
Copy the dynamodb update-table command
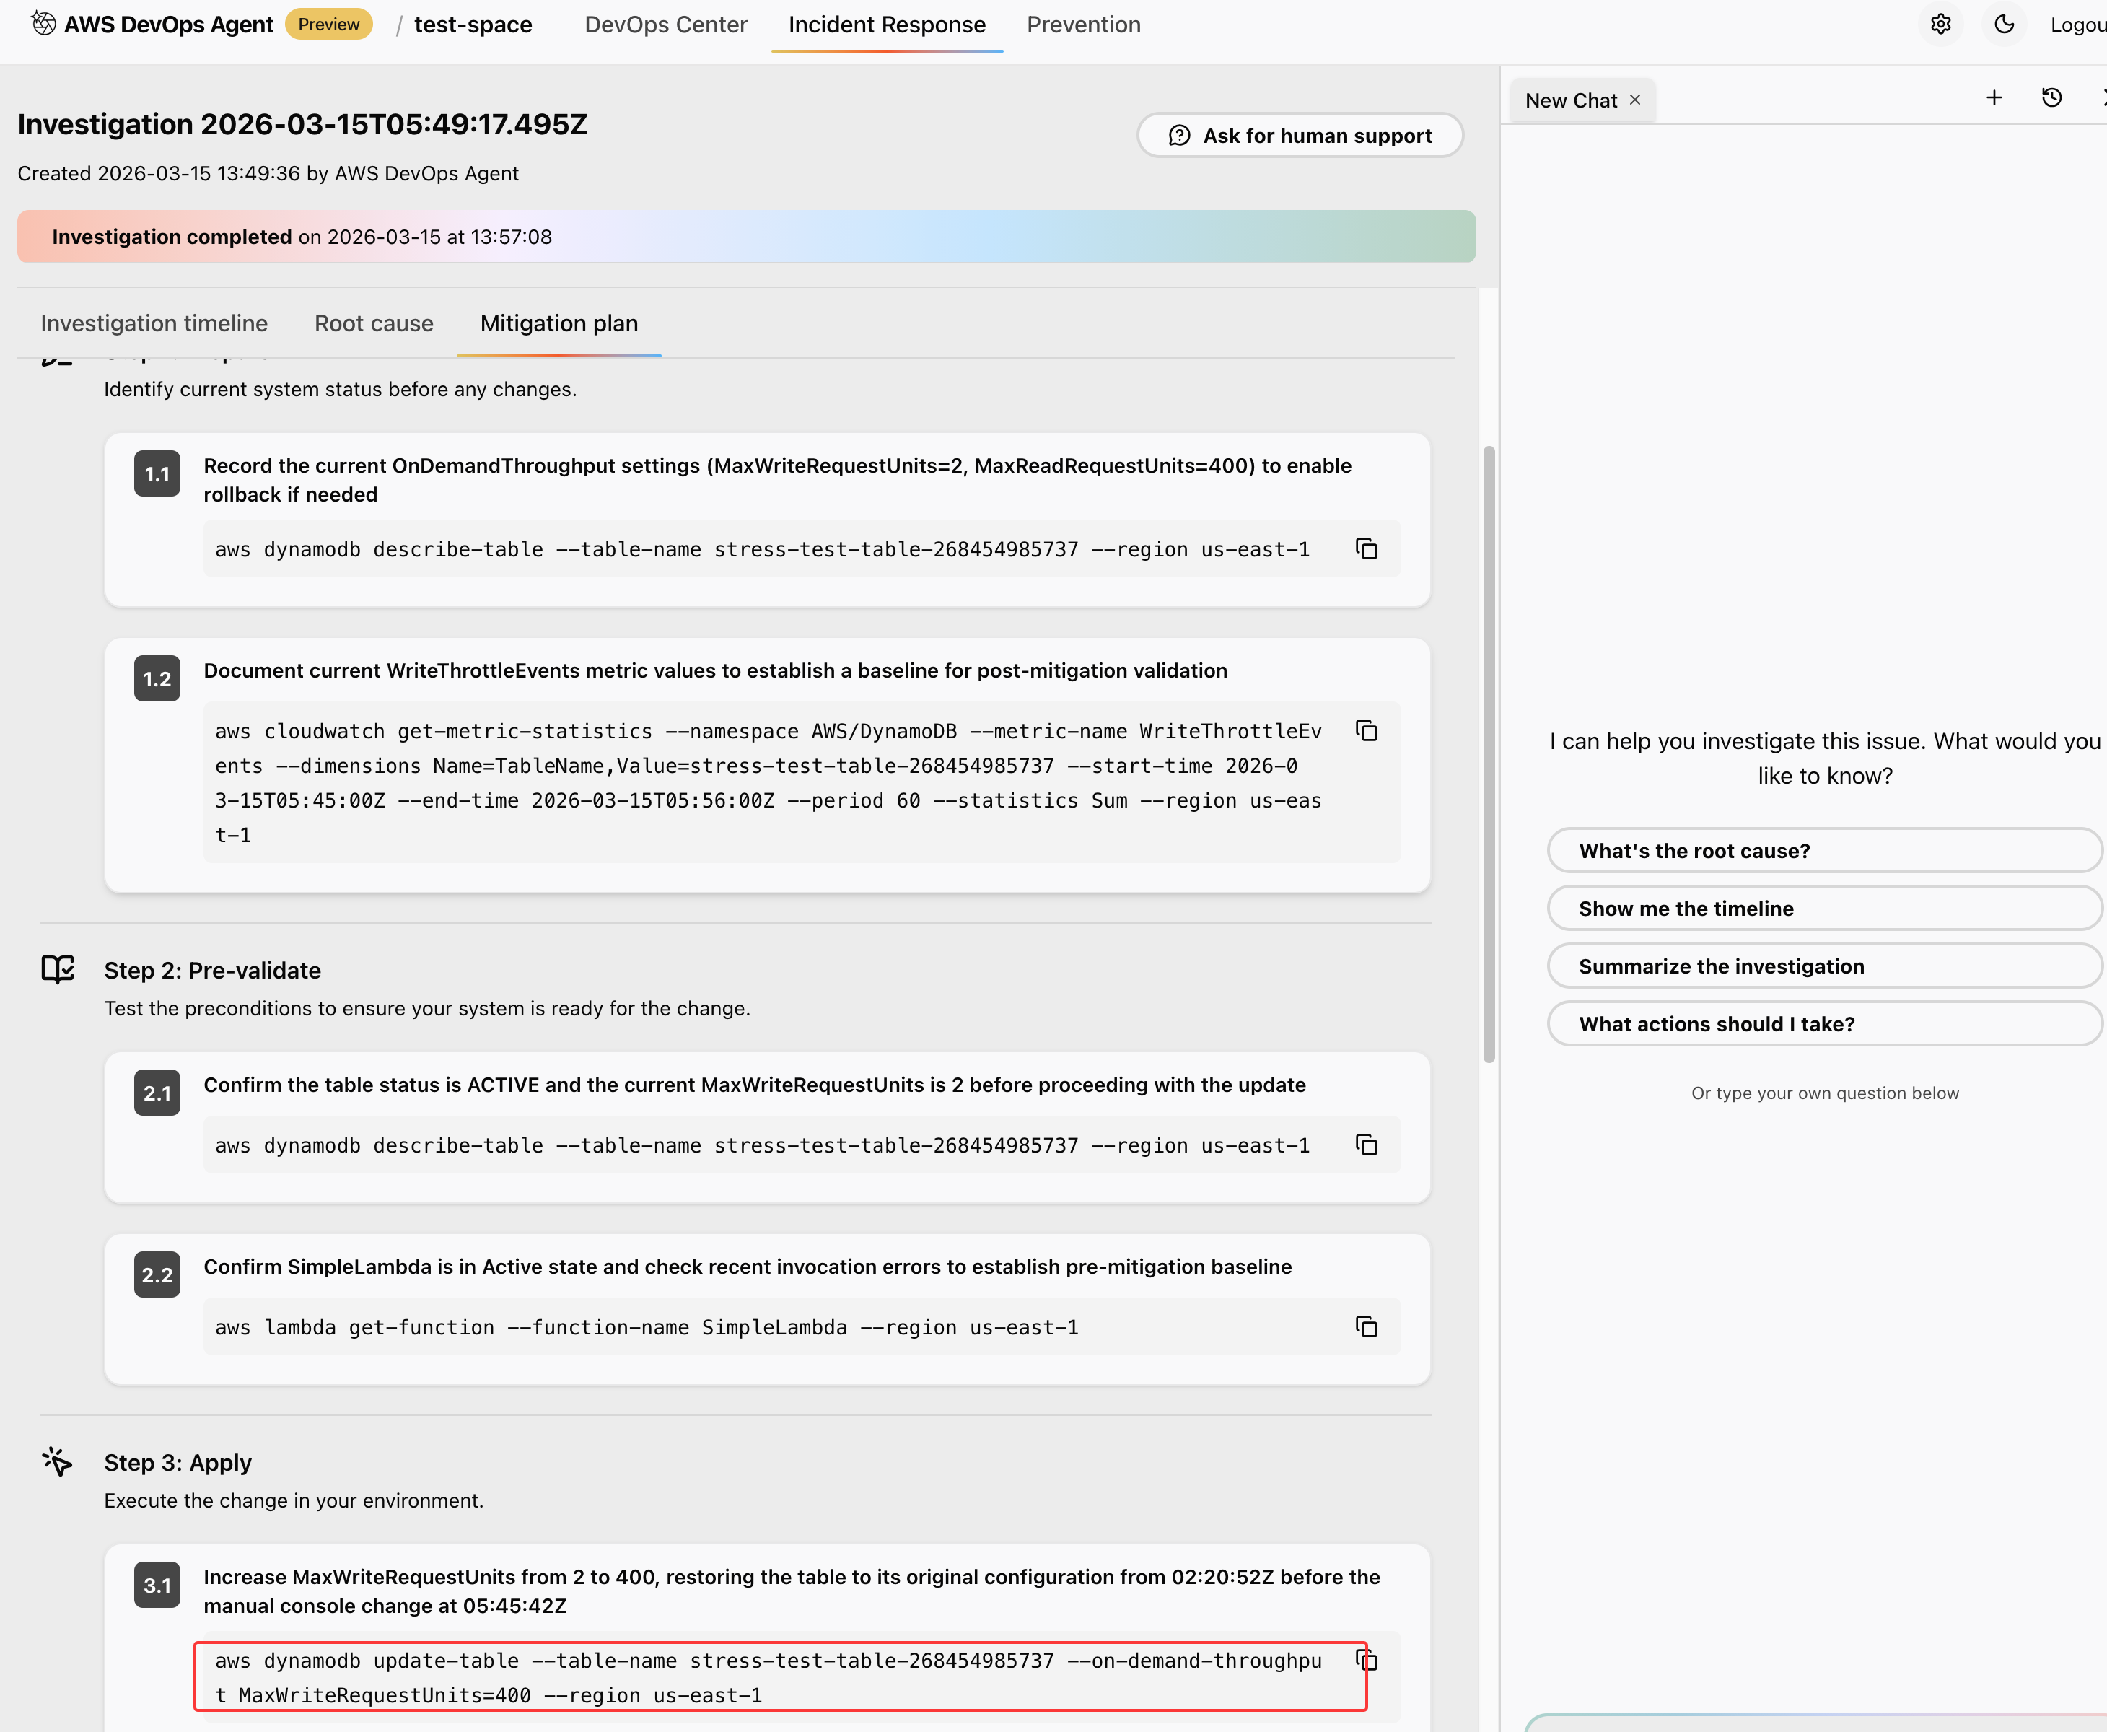[x=1367, y=1659]
